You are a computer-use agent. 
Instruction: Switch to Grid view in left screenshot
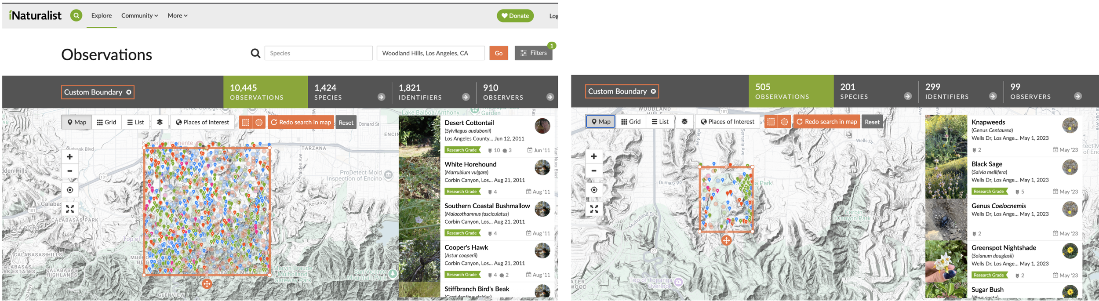click(106, 122)
